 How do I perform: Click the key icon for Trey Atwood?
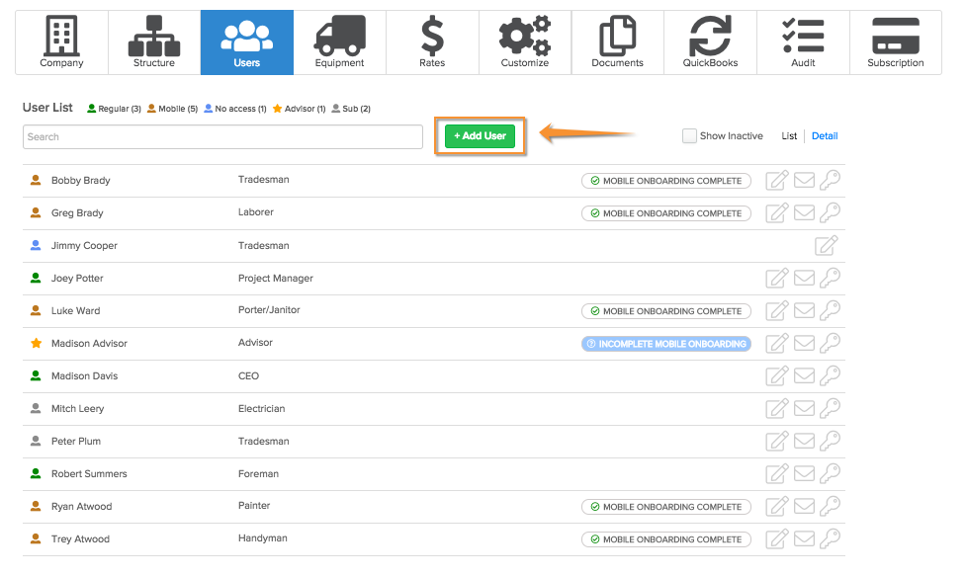(831, 538)
